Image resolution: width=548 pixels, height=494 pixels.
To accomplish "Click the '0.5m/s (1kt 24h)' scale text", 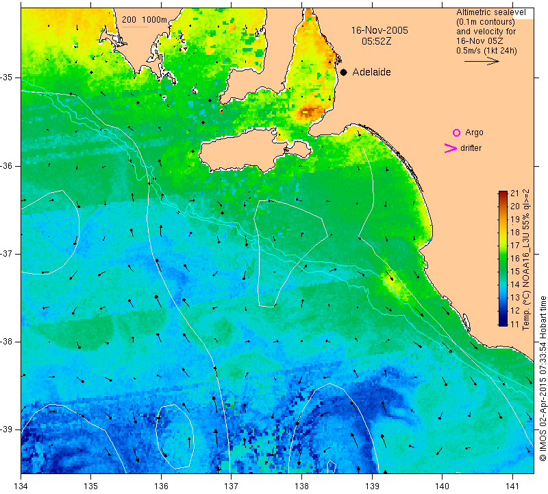I will click(x=486, y=51).
